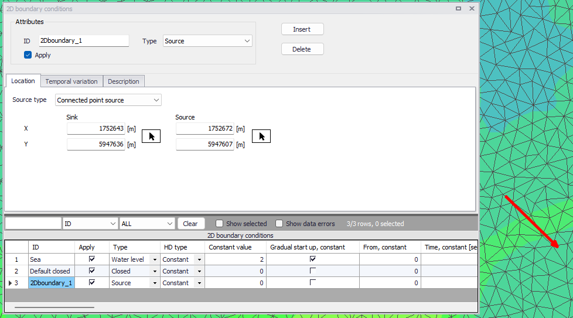
Task: Click the HD type column header
Action: pos(182,247)
